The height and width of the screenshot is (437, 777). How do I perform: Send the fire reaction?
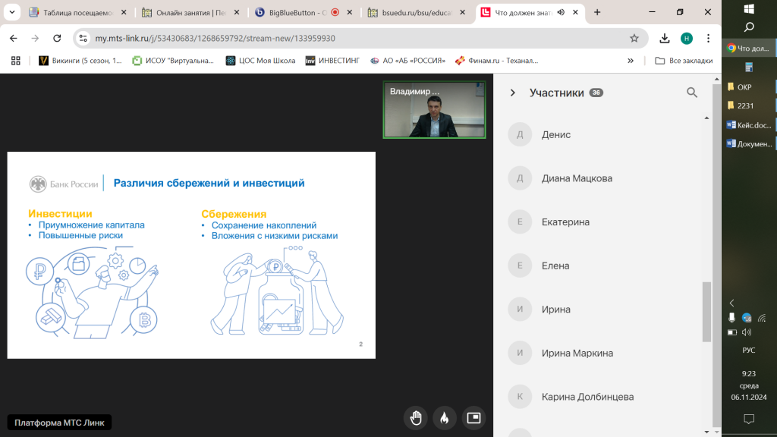(x=445, y=418)
